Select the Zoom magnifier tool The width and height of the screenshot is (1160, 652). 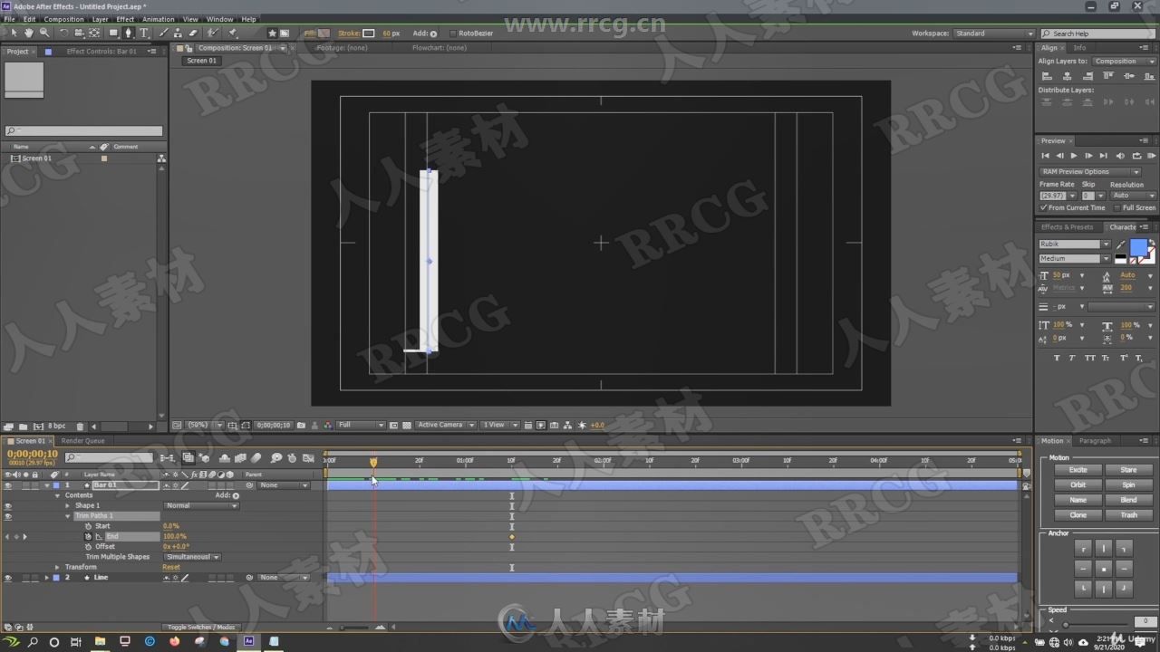point(44,33)
